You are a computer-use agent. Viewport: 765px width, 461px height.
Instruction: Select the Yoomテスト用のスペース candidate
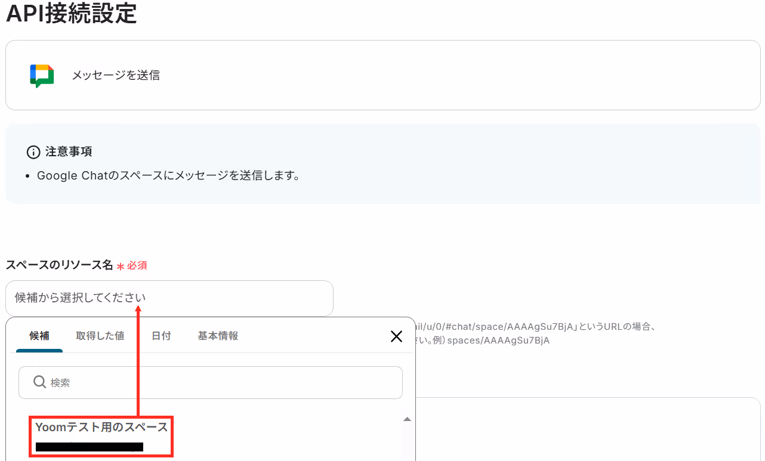click(102, 437)
